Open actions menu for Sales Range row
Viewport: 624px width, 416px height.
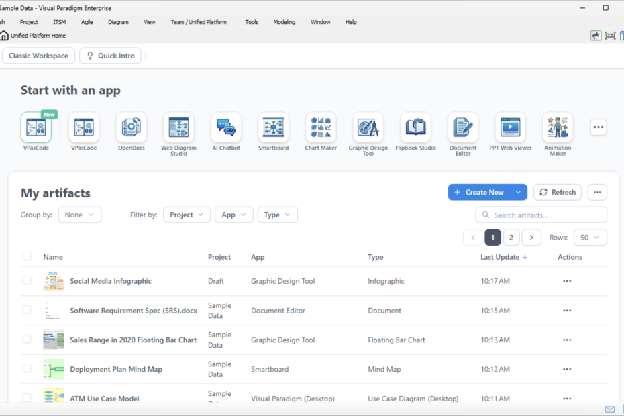567,340
